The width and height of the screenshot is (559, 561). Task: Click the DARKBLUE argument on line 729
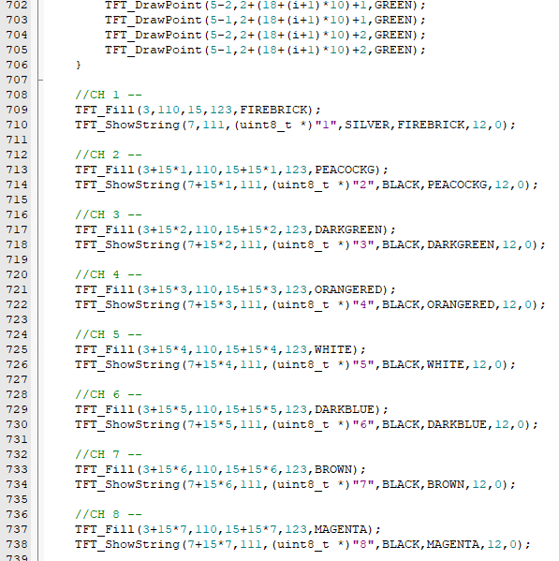(x=345, y=409)
